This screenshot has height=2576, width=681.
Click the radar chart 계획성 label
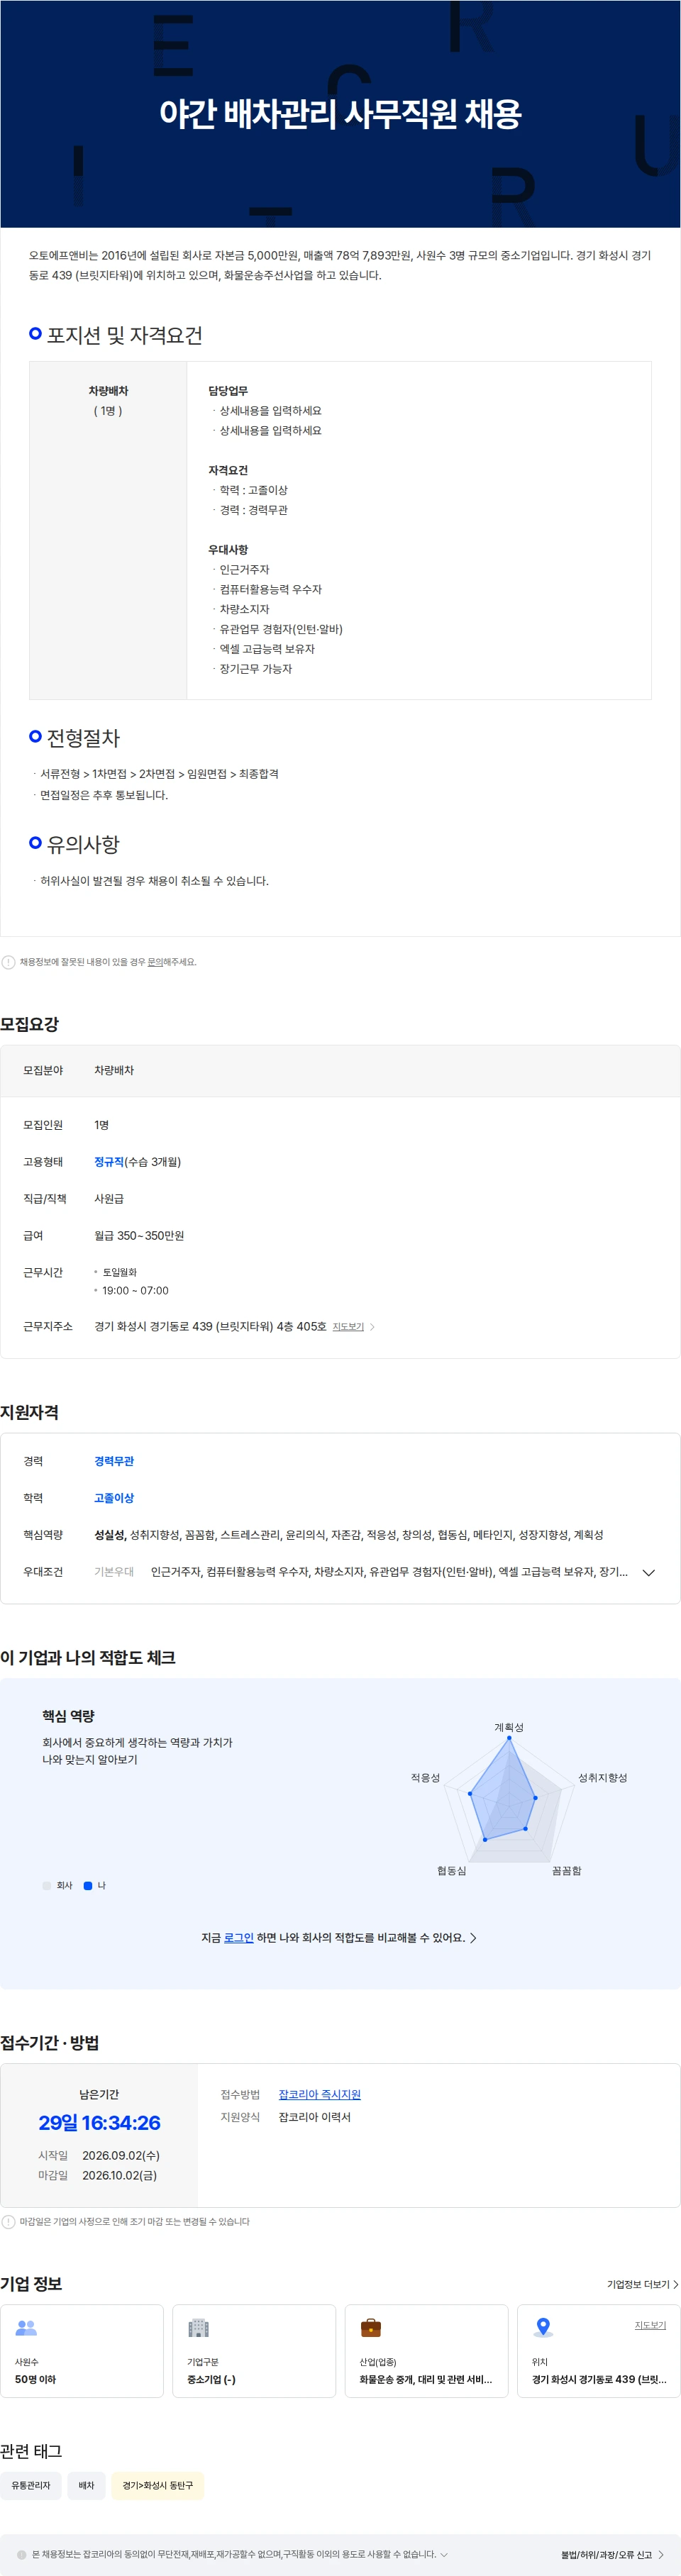tap(508, 1727)
